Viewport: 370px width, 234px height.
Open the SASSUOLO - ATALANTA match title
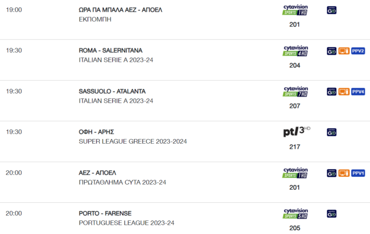(112, 91)
